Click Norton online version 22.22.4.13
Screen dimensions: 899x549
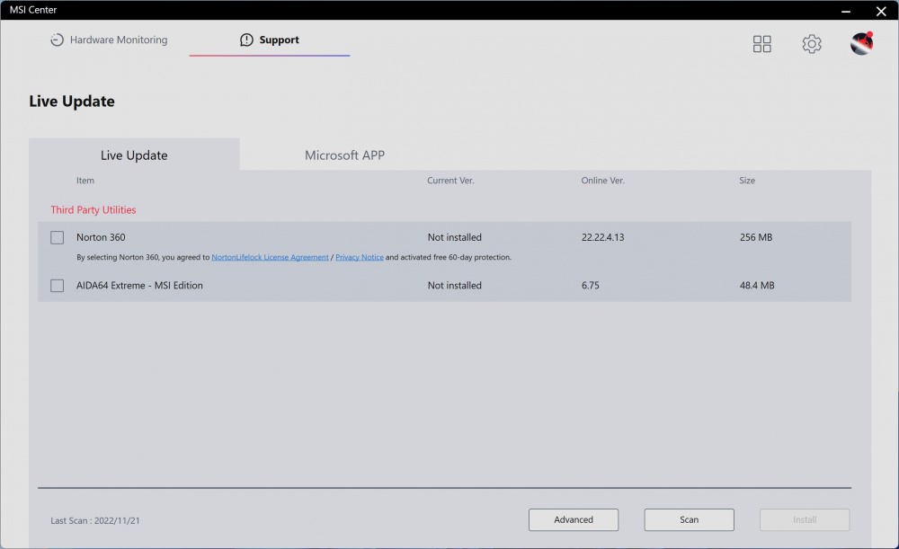pyautogui.click(x=602, y=237)
